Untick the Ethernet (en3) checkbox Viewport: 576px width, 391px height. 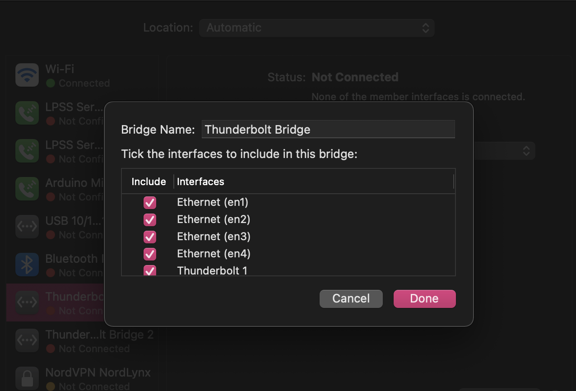click(150, 237)
